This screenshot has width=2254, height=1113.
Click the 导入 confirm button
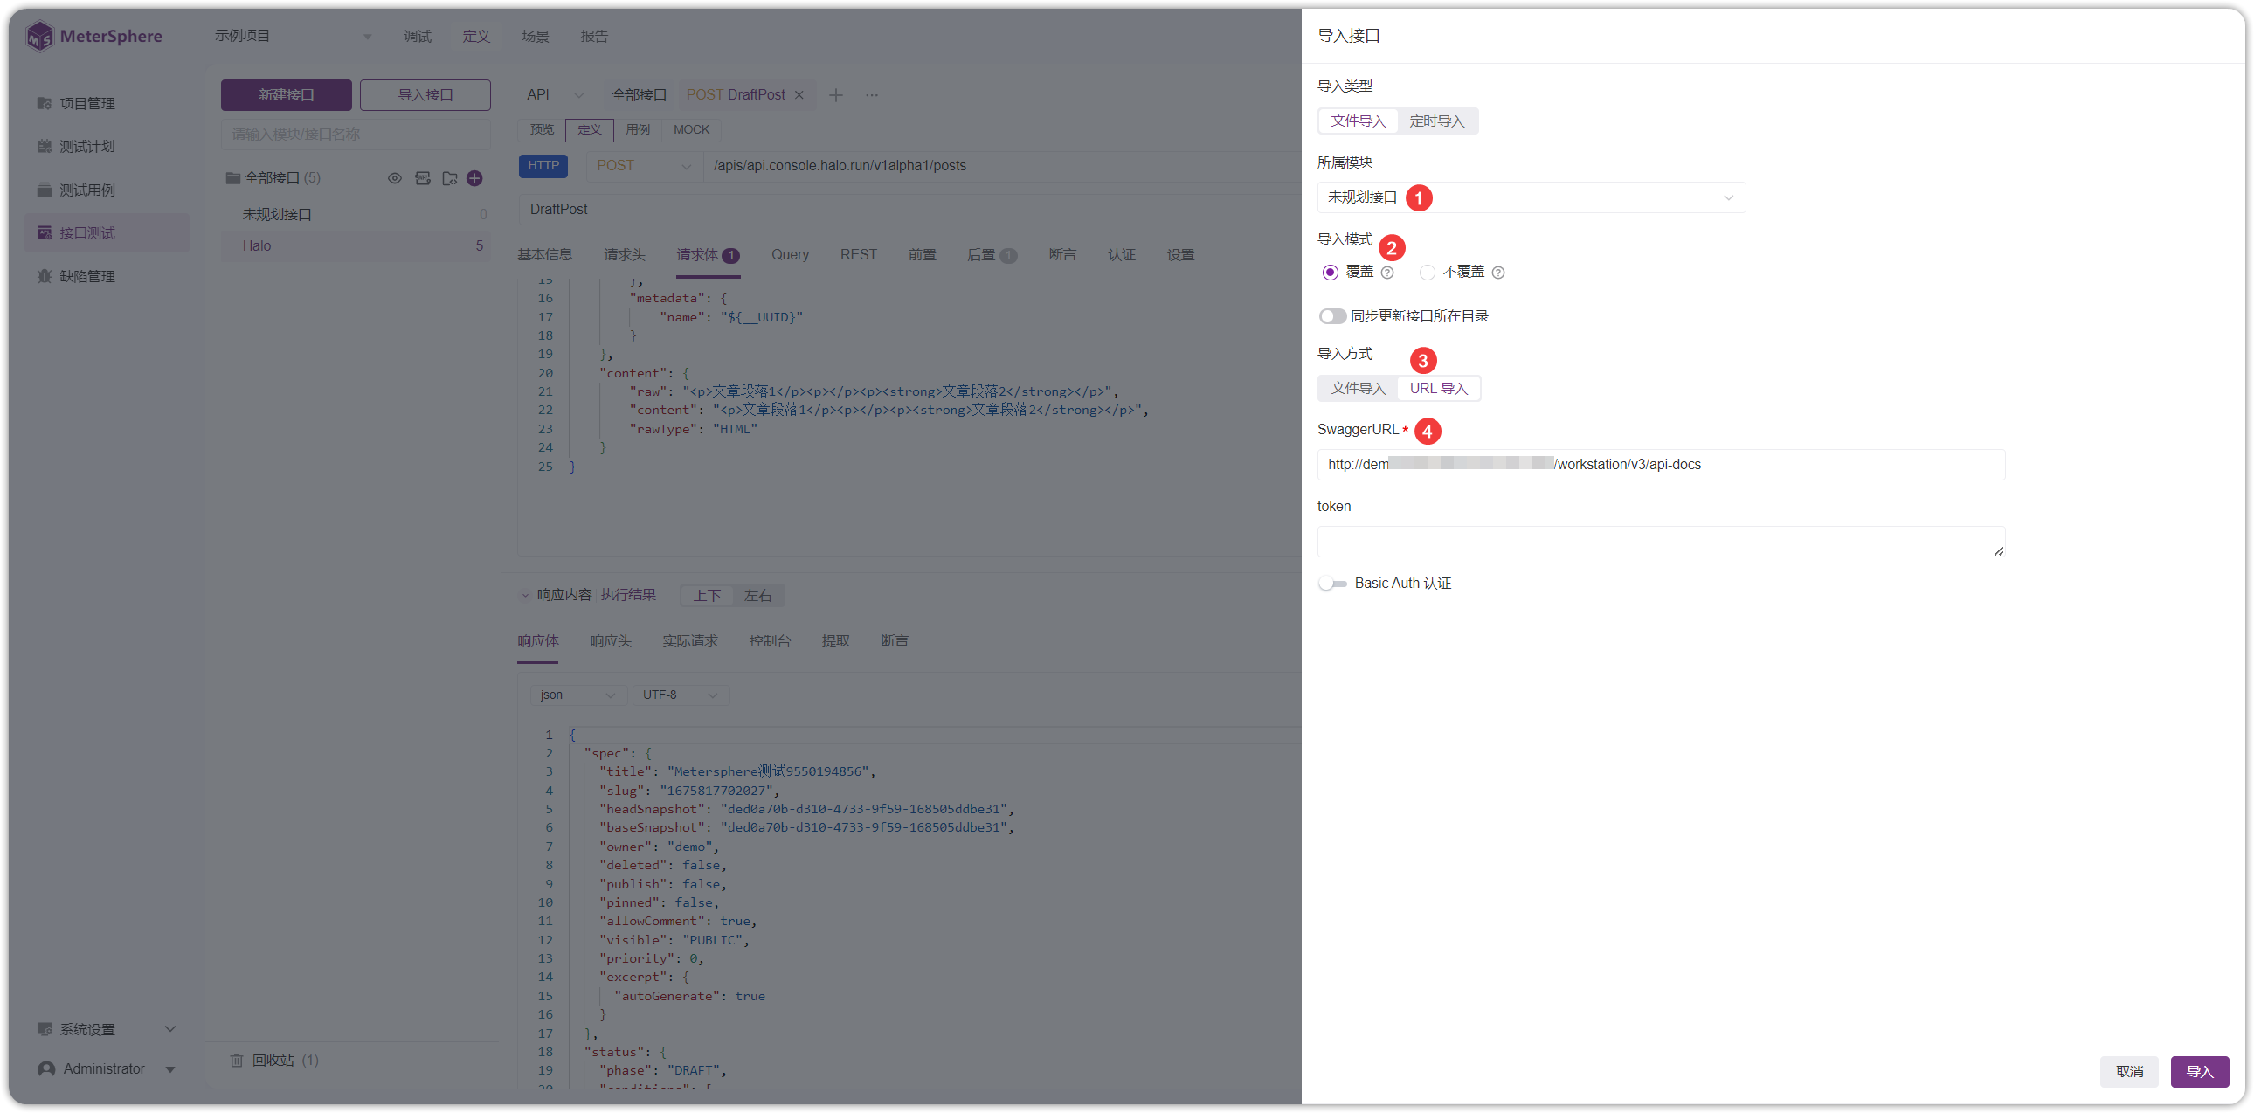coord(2198,1072)
